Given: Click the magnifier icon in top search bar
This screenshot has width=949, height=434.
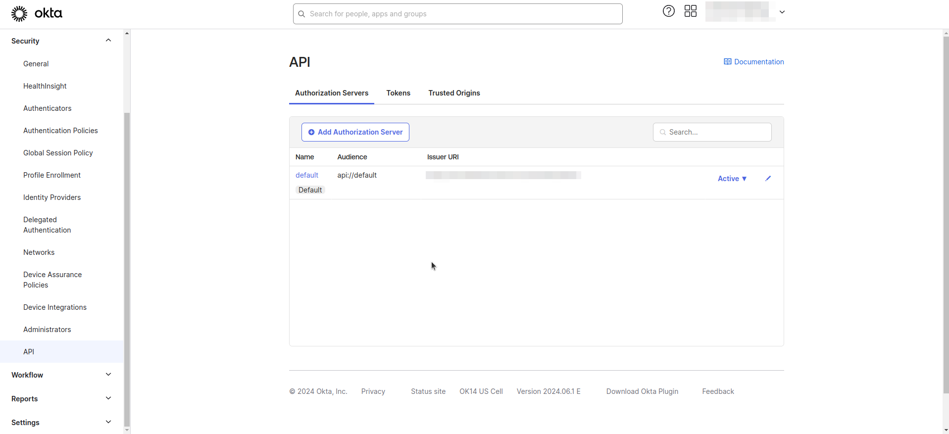Looking at the screenshot, I should point(301,14).
